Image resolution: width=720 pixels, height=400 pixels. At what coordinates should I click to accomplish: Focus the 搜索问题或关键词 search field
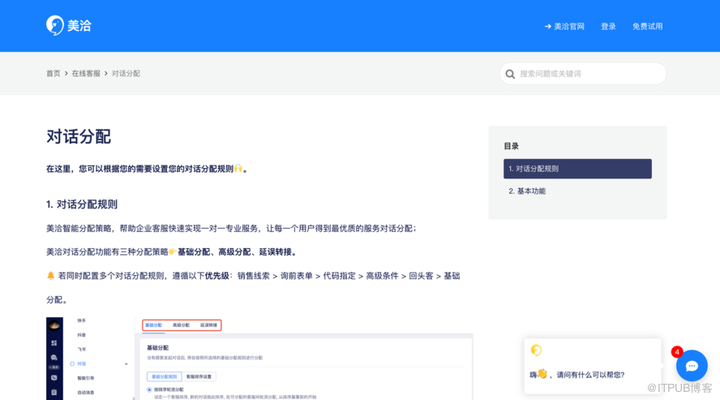[x=588, y=74]
